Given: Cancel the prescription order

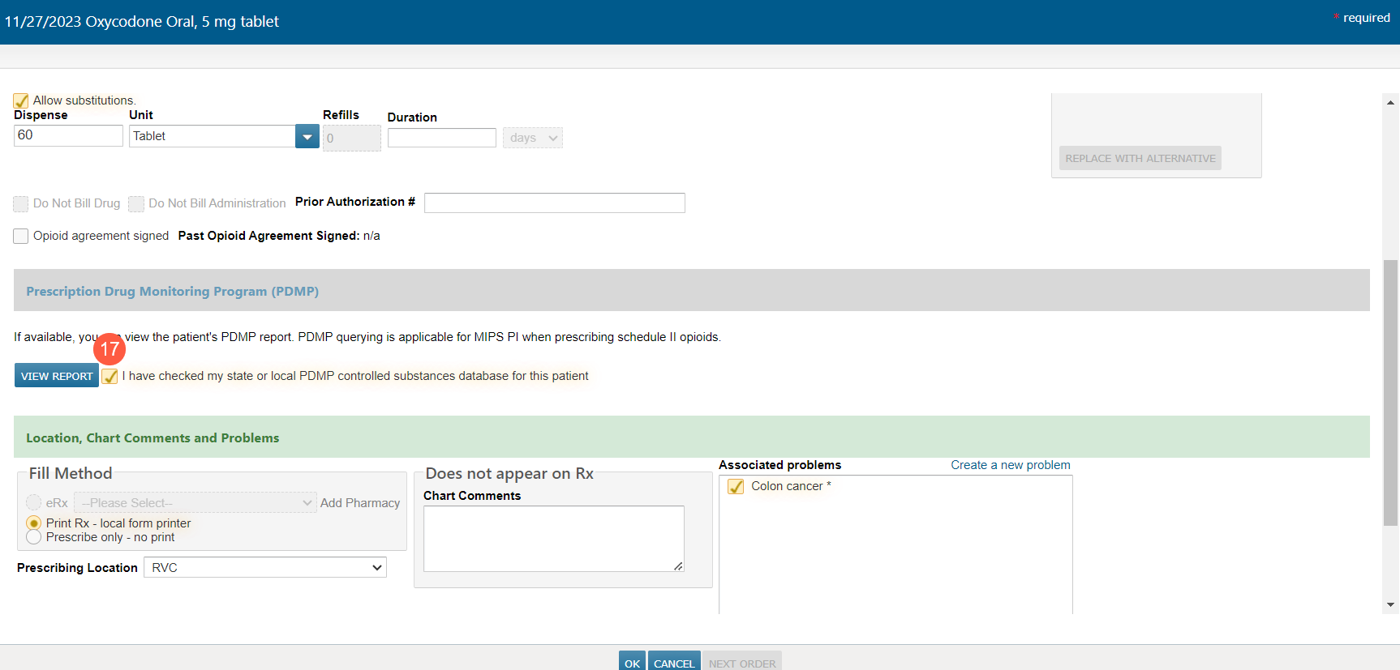Looking at the screenshot, I should [673, 662].
